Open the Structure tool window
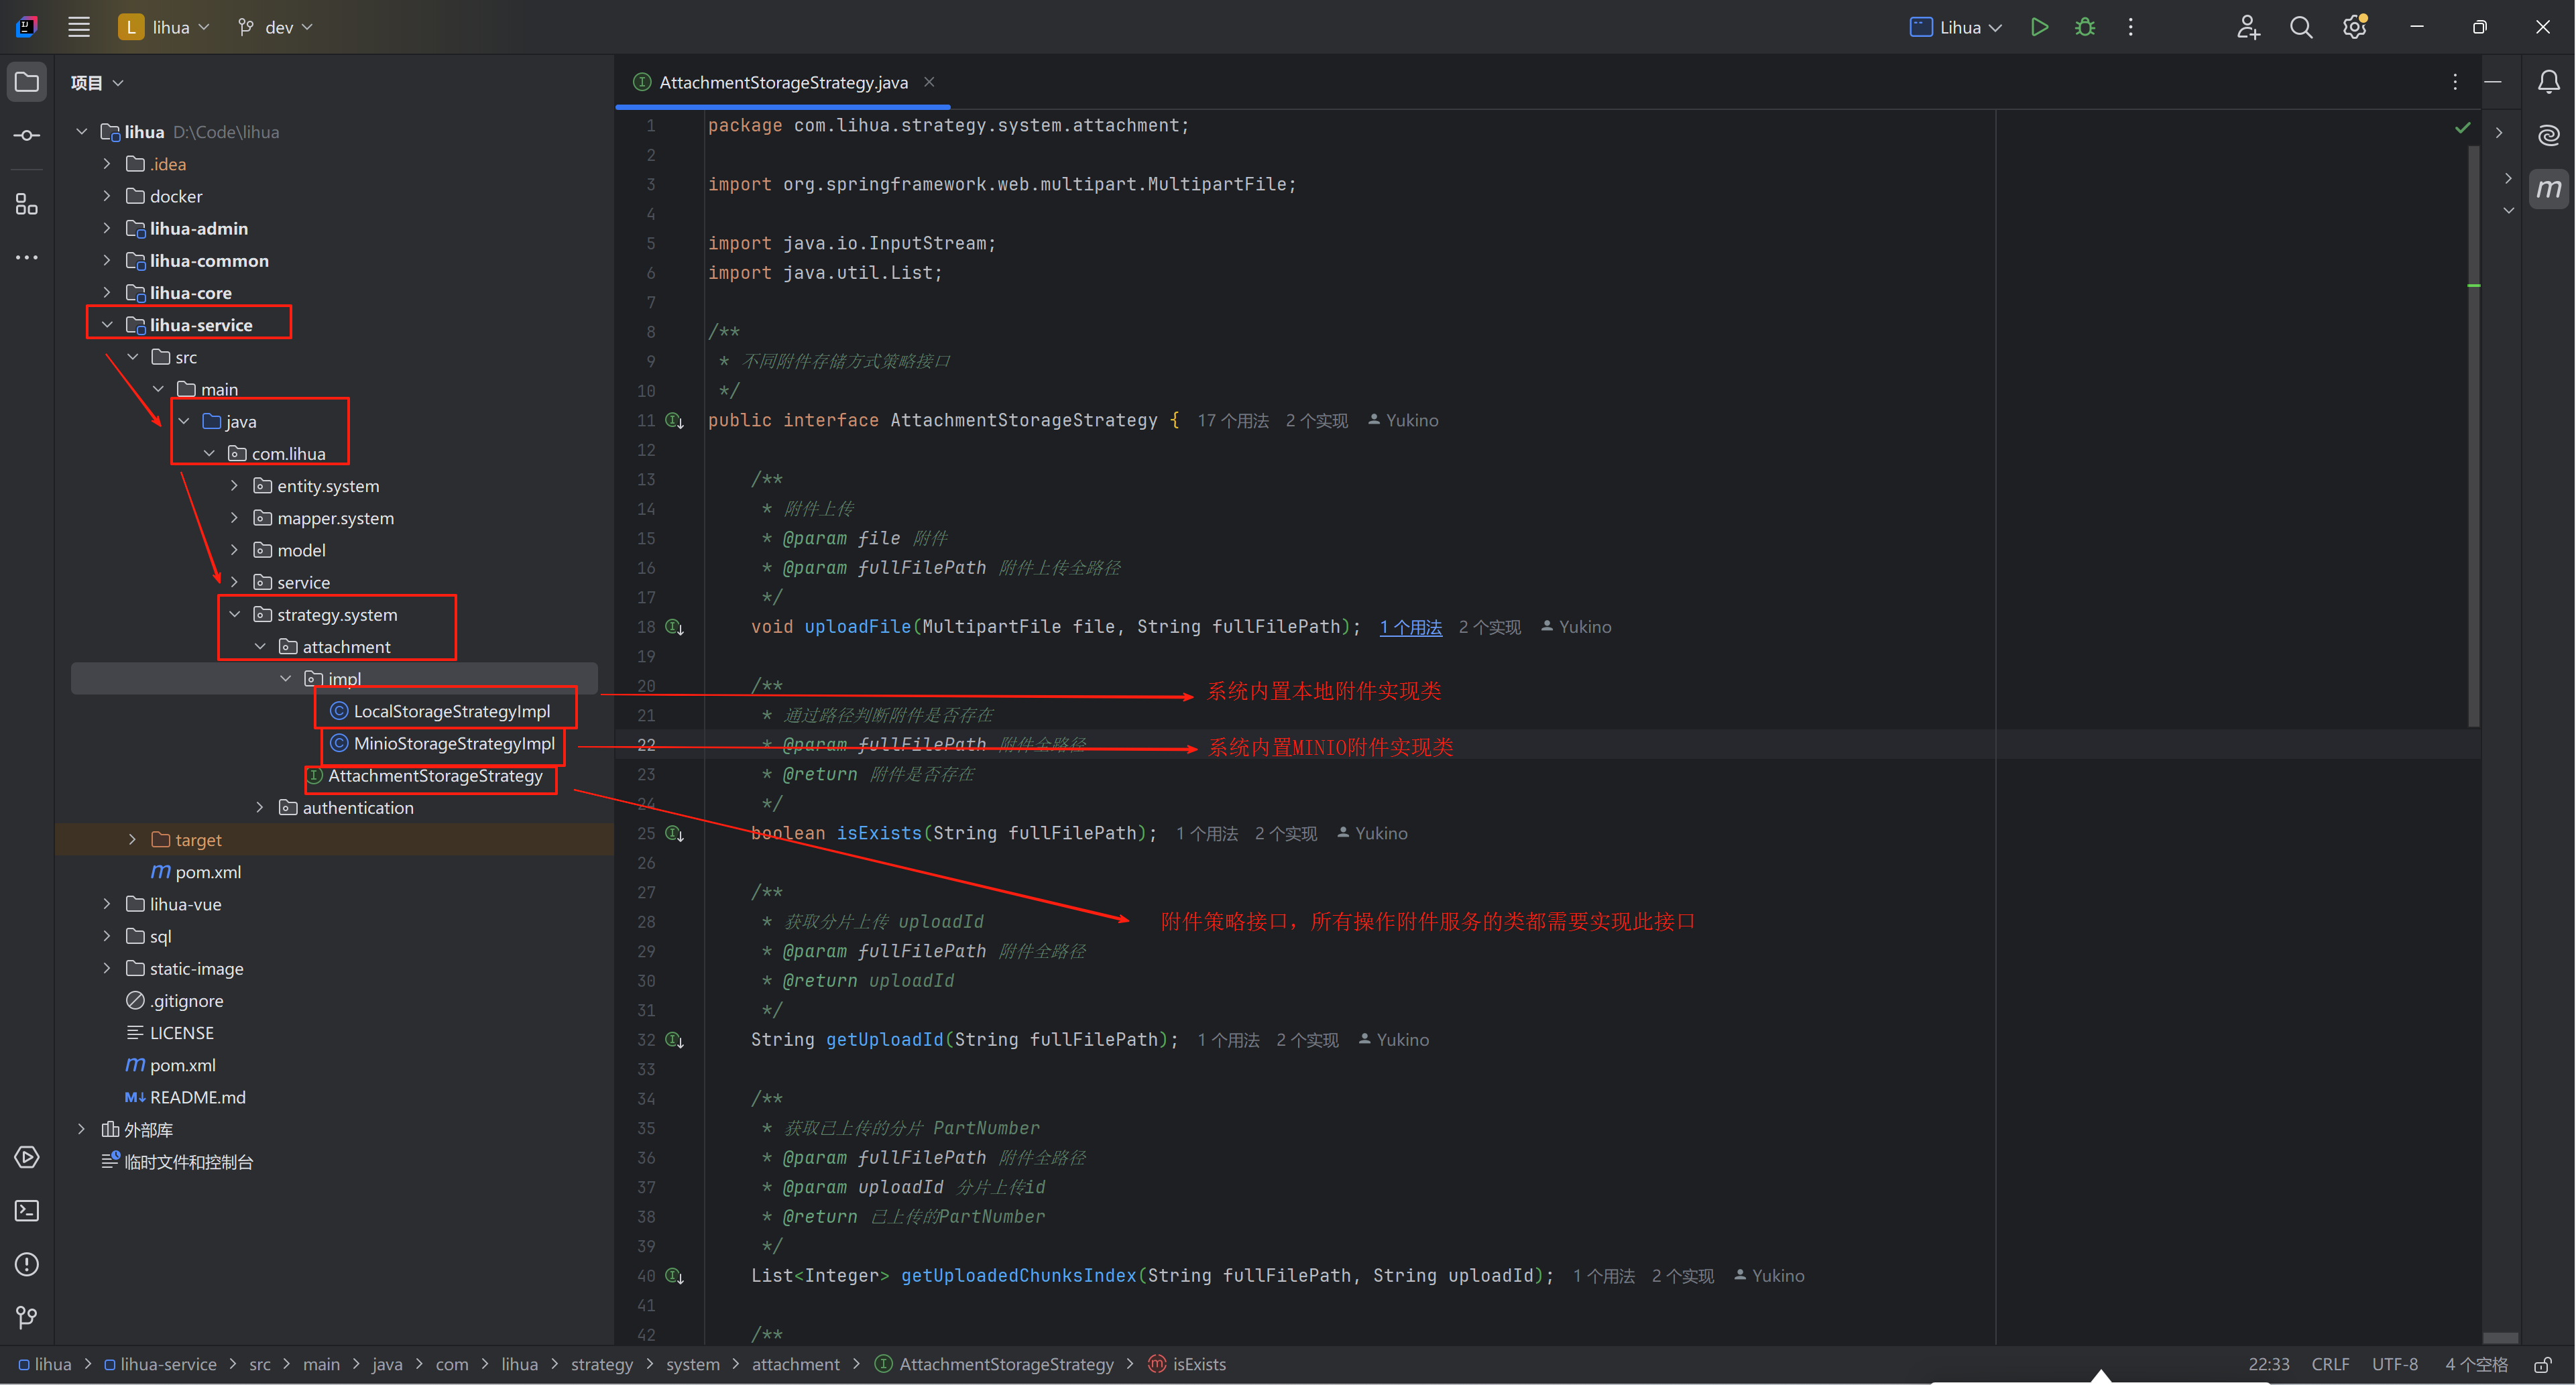This screenshot has height=1385, width=2576. coord(27,205)
